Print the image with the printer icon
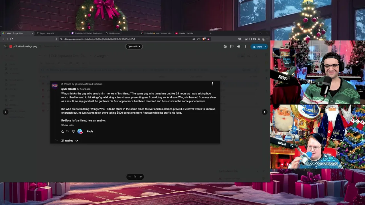Screen dimensions: 365x205 (x=239, y=46)
